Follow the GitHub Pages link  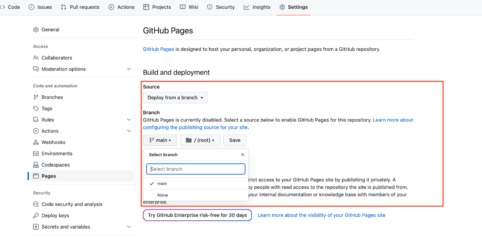(x=158, y=49)
